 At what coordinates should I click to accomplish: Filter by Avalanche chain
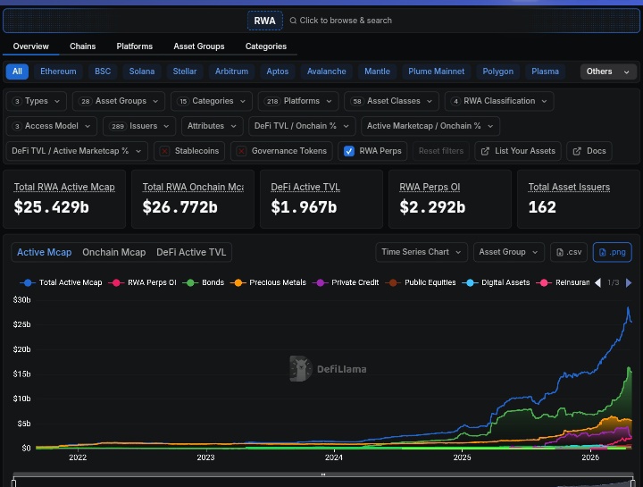tap(327, 71)
